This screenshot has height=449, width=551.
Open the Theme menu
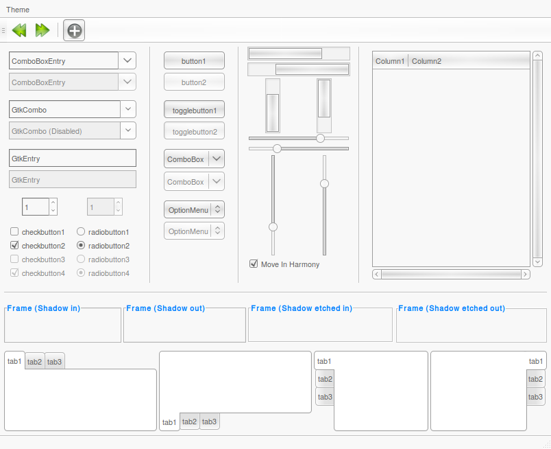[18, 10]
